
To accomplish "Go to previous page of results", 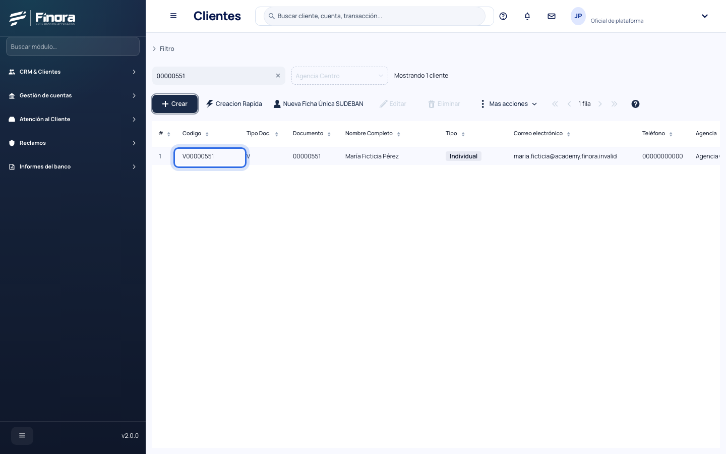I will point(569,104).
